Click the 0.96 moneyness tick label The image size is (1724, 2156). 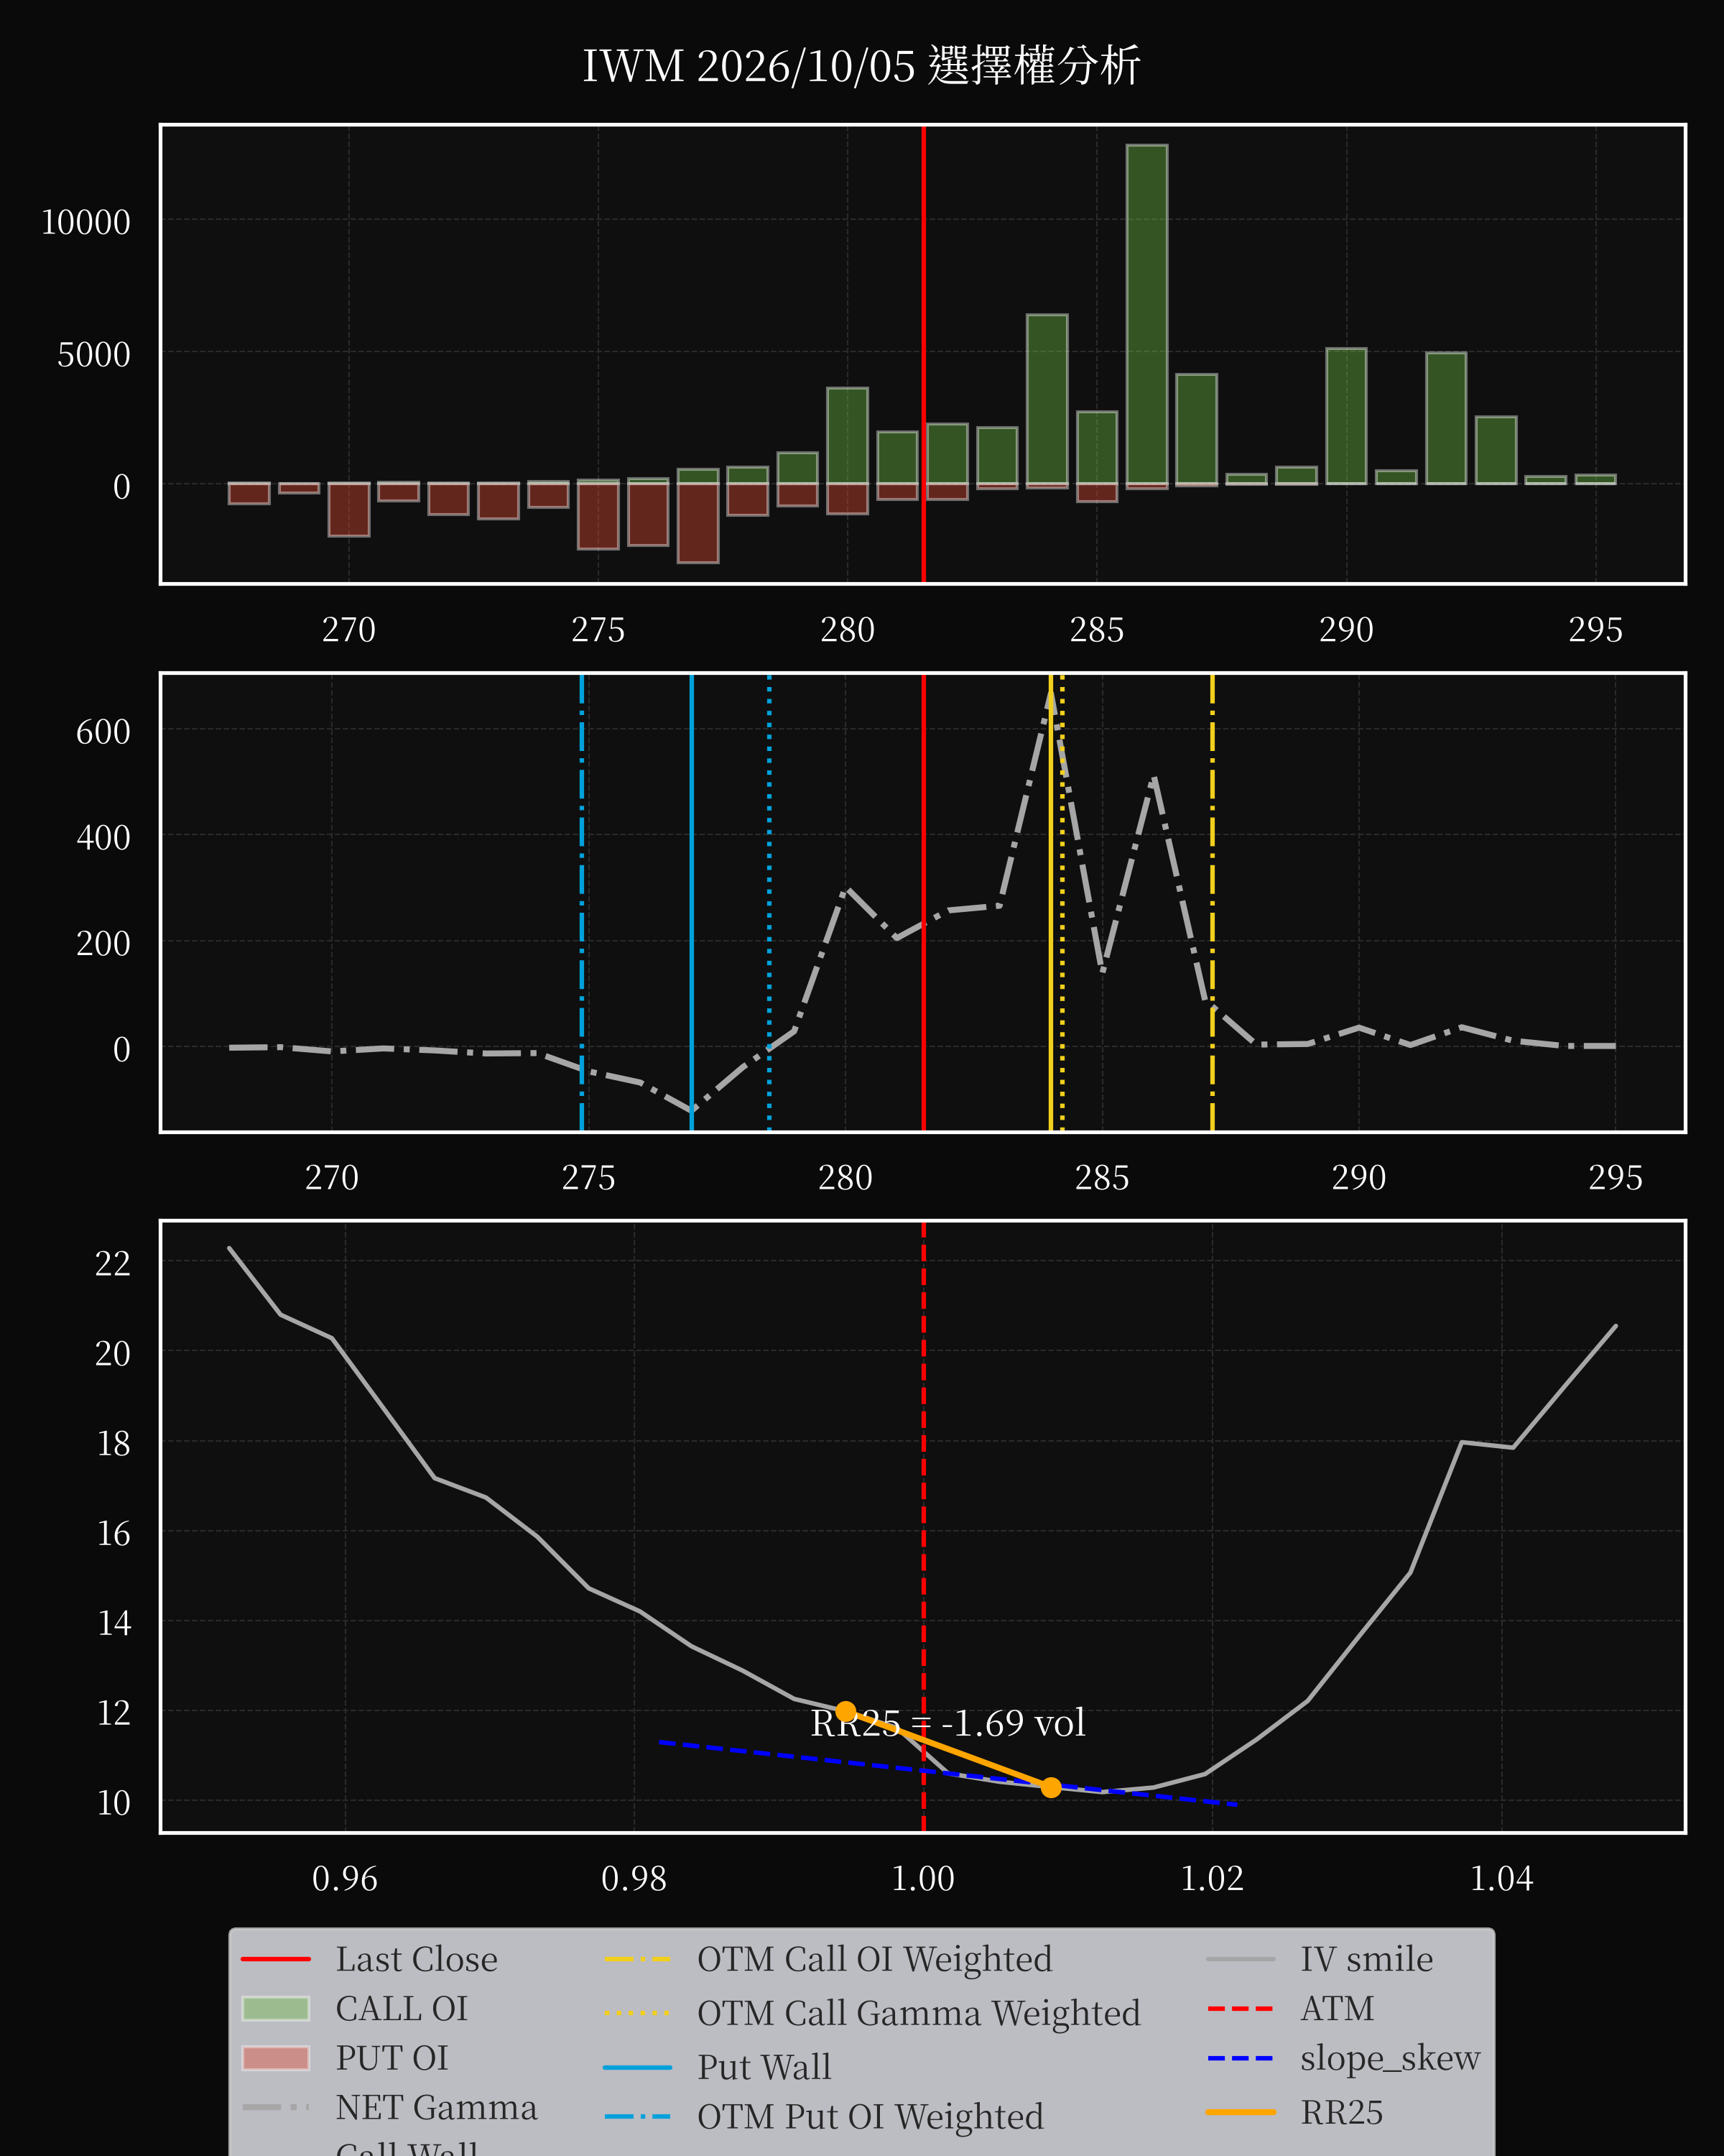coord(345,1879)
